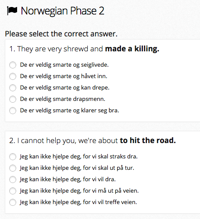
Task: Mark radio option 'De er veldig smarte og klarer seg bra.'
Action: (13, 111)
